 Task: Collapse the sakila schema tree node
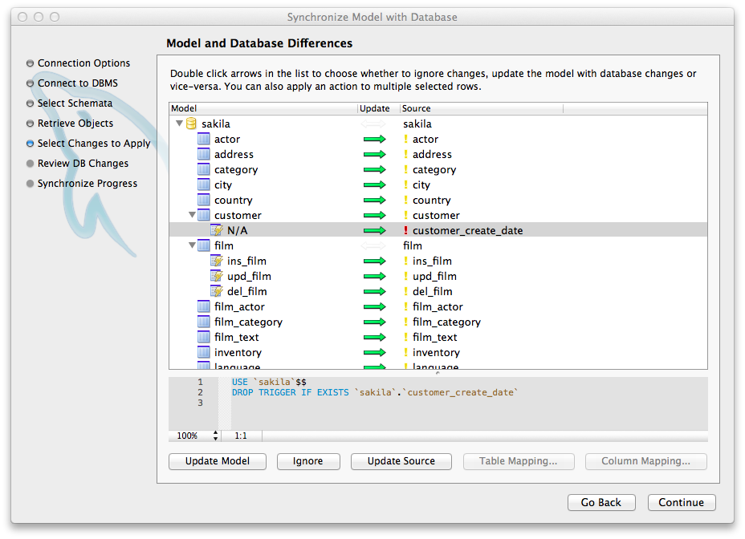179,124
